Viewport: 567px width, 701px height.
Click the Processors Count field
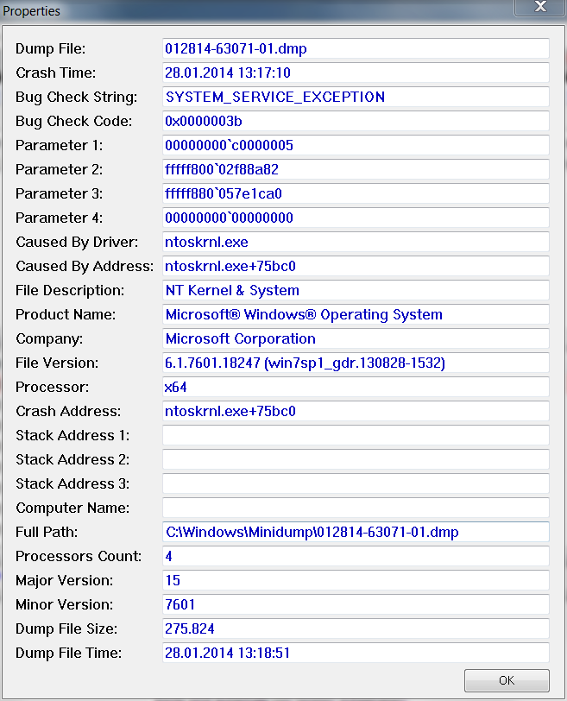pos(356,555)
